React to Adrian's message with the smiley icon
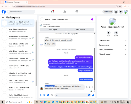Screen dimensions: 131x104 point(86,87)
